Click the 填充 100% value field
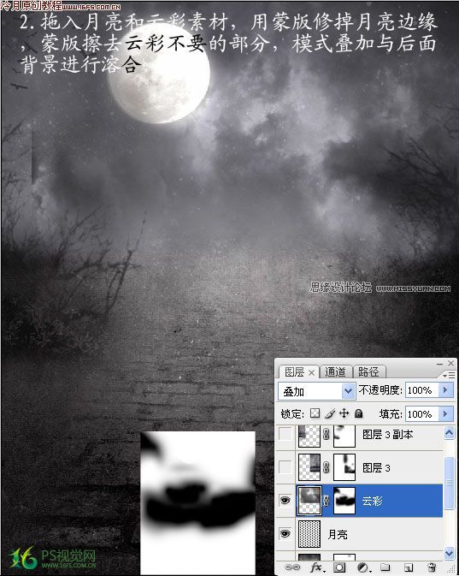The width and height of the screenshot is (459, 576). tap(422, 414)
